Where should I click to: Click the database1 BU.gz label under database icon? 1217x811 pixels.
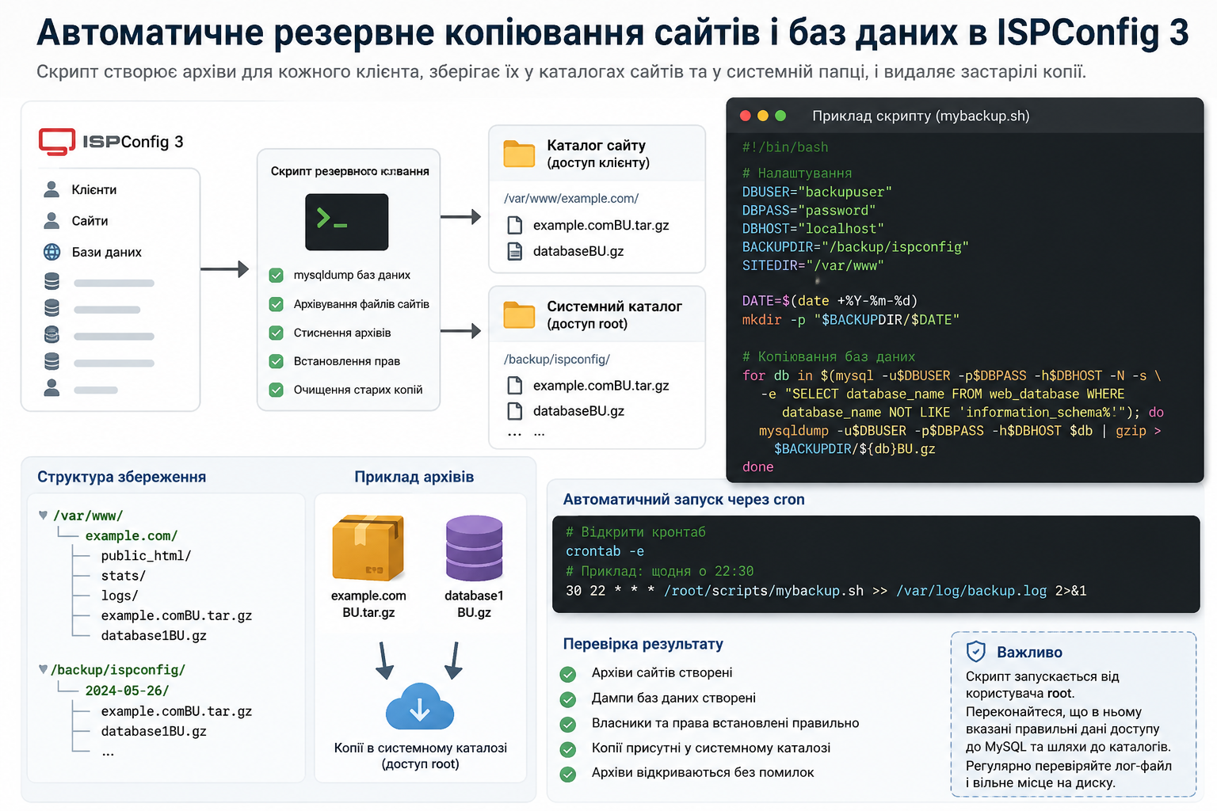474,603
